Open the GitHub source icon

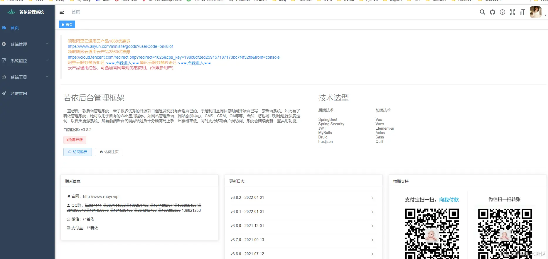click(x=493, y=12)
